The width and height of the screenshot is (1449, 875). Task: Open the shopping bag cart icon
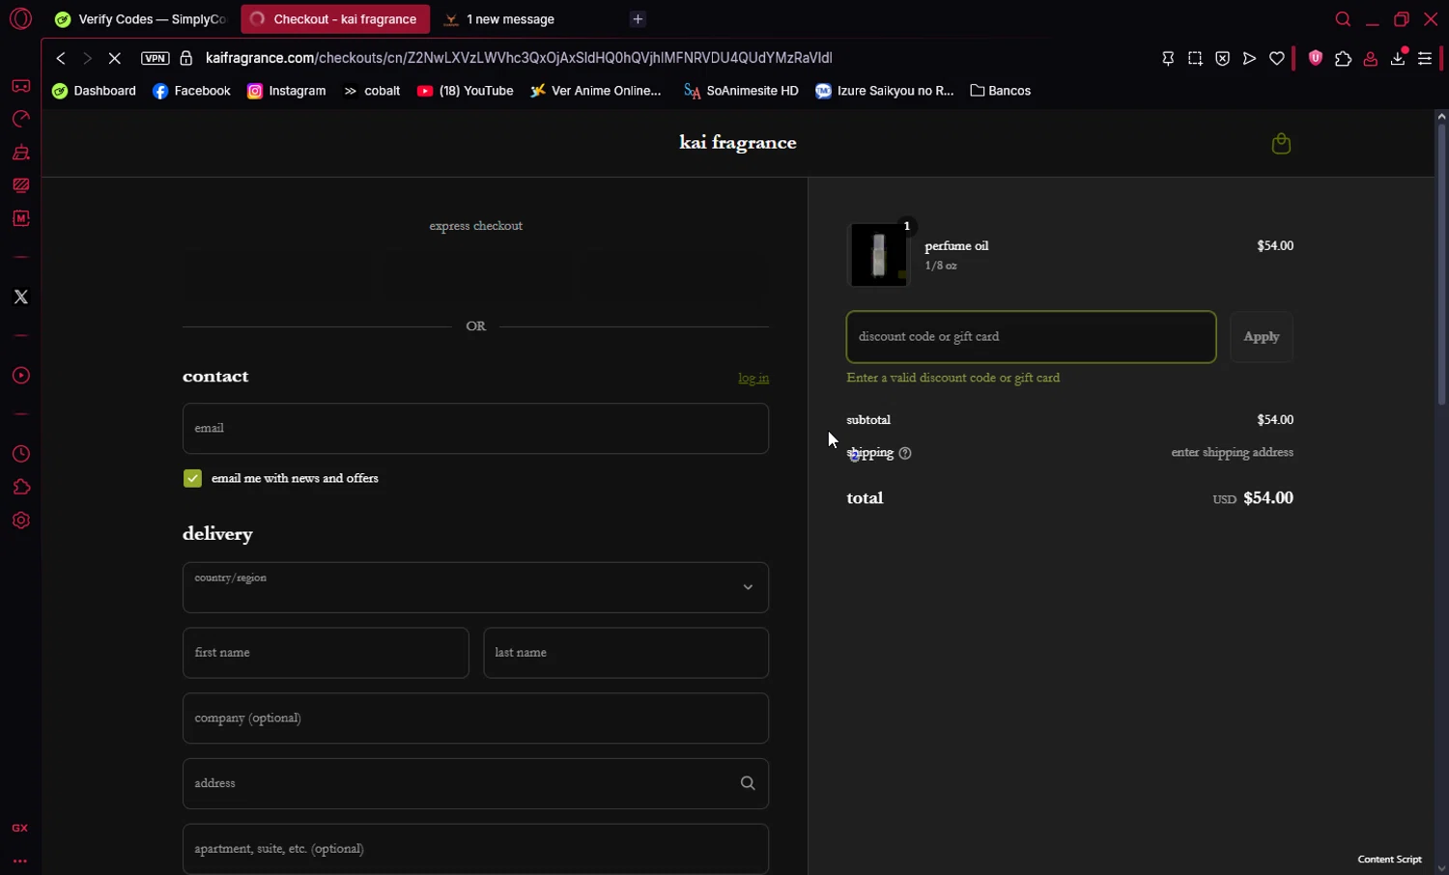pyautogui.click(x=1281, y=144)
